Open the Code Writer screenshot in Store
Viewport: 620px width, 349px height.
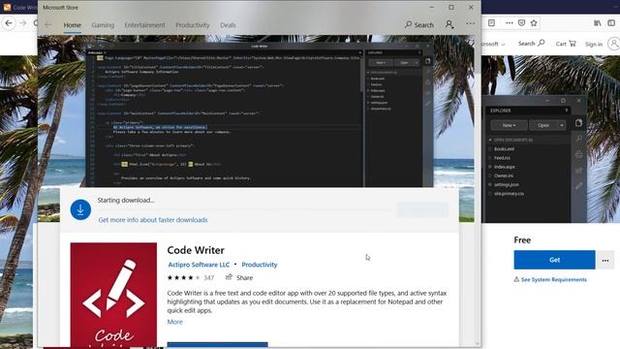260,114
